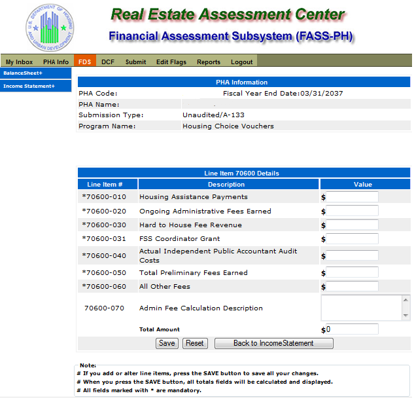Click Logout in the navigation bar

pyautogui.click(x=241, y=62)
